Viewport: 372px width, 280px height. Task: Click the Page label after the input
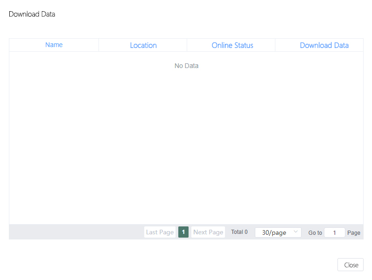354,232
